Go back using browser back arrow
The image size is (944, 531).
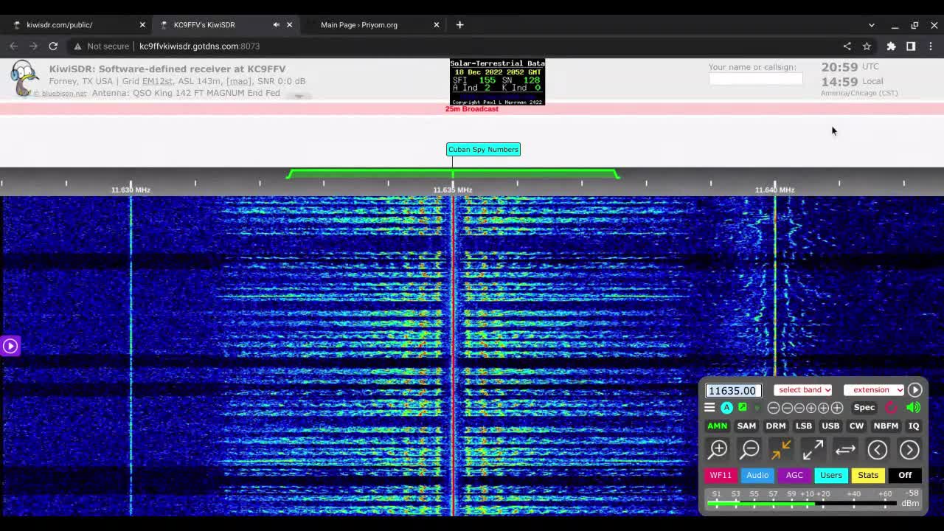(13, 46)
